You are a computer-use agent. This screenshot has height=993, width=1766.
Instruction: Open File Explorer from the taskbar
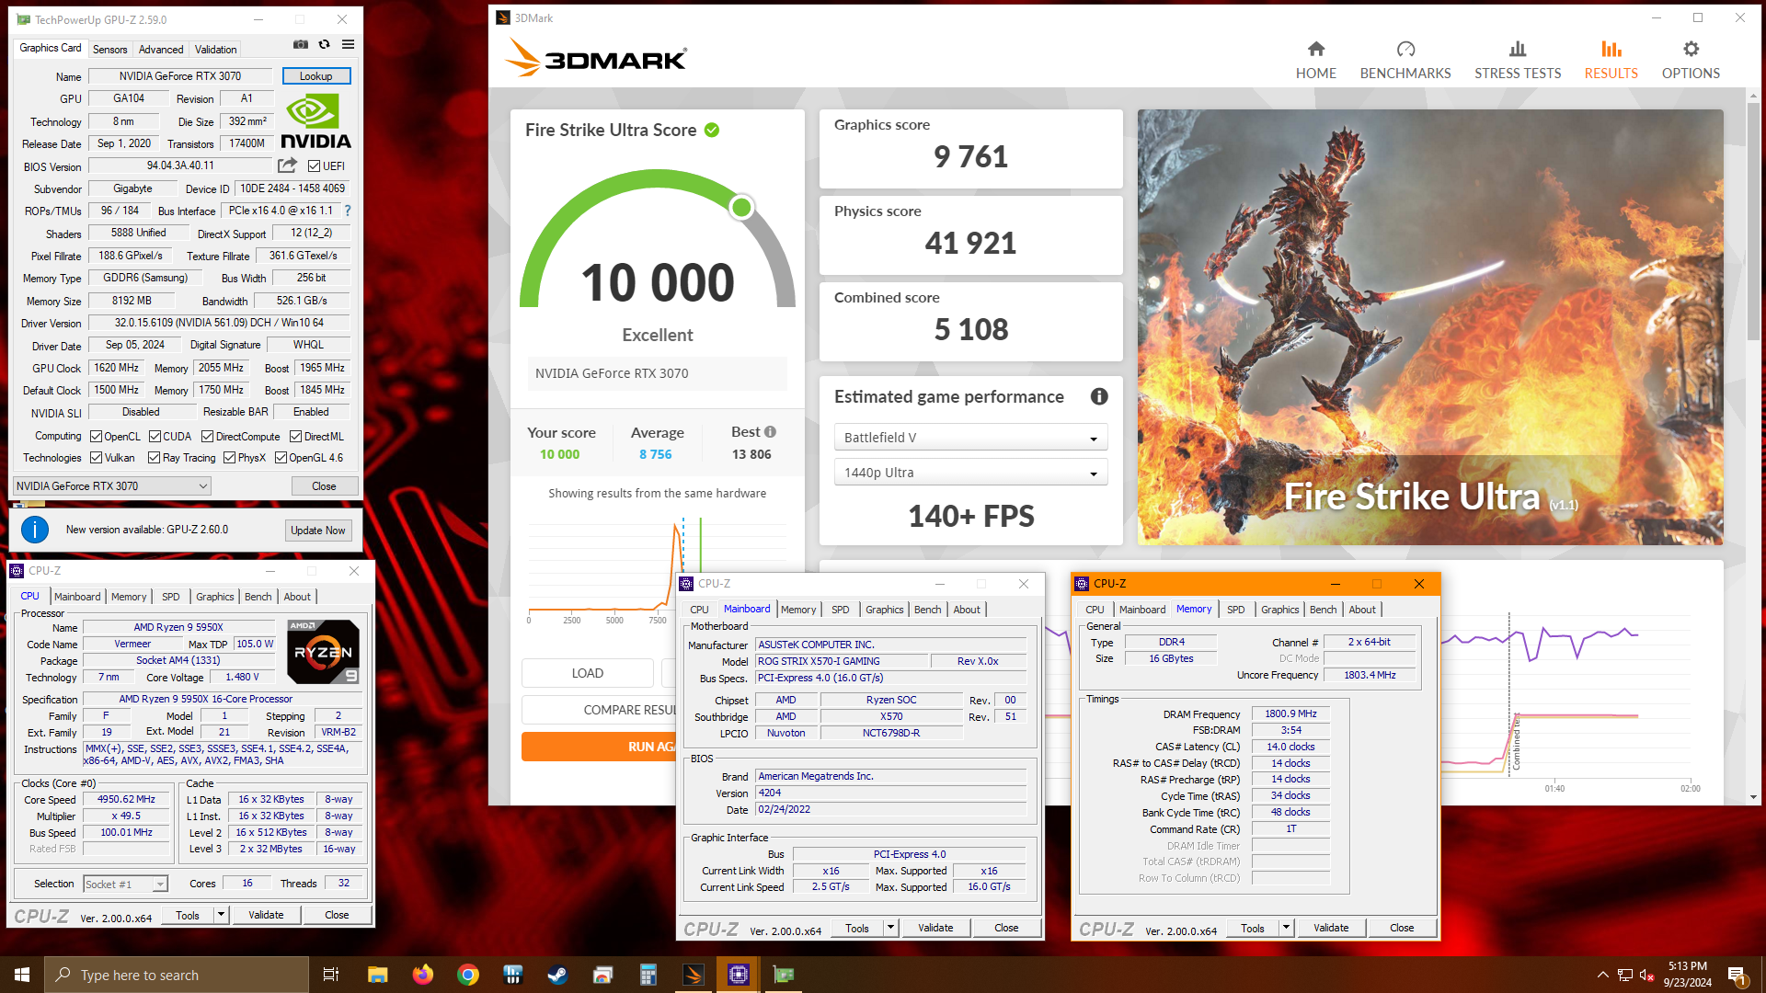tap(377, 975)
